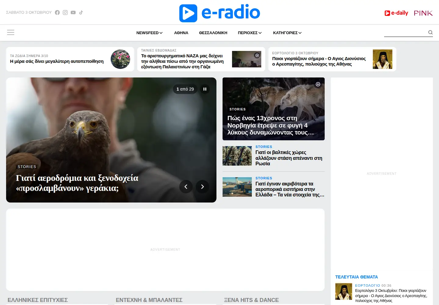Viewport: 439px width, 305px height.
Task: Expand the ΚΑΤΗΓΟΡΙΕΣ dropdown menu
Action: point(287,33)
